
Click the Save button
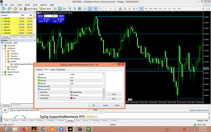(114, 99)
